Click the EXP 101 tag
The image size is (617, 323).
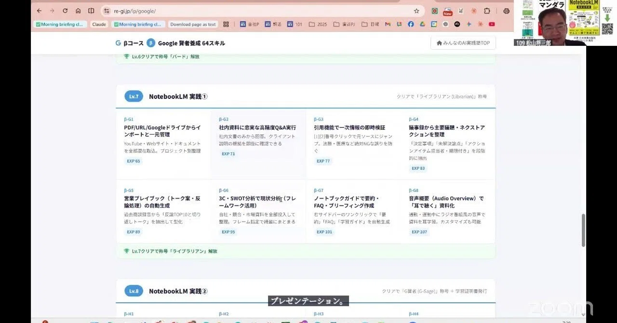click(x=324, y=232)
